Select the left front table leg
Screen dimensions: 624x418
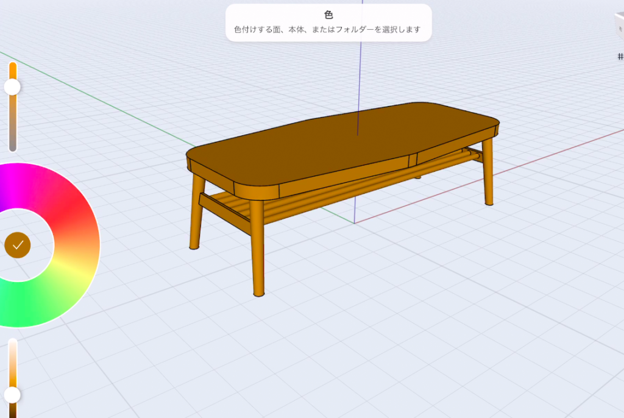pos(197,213)
